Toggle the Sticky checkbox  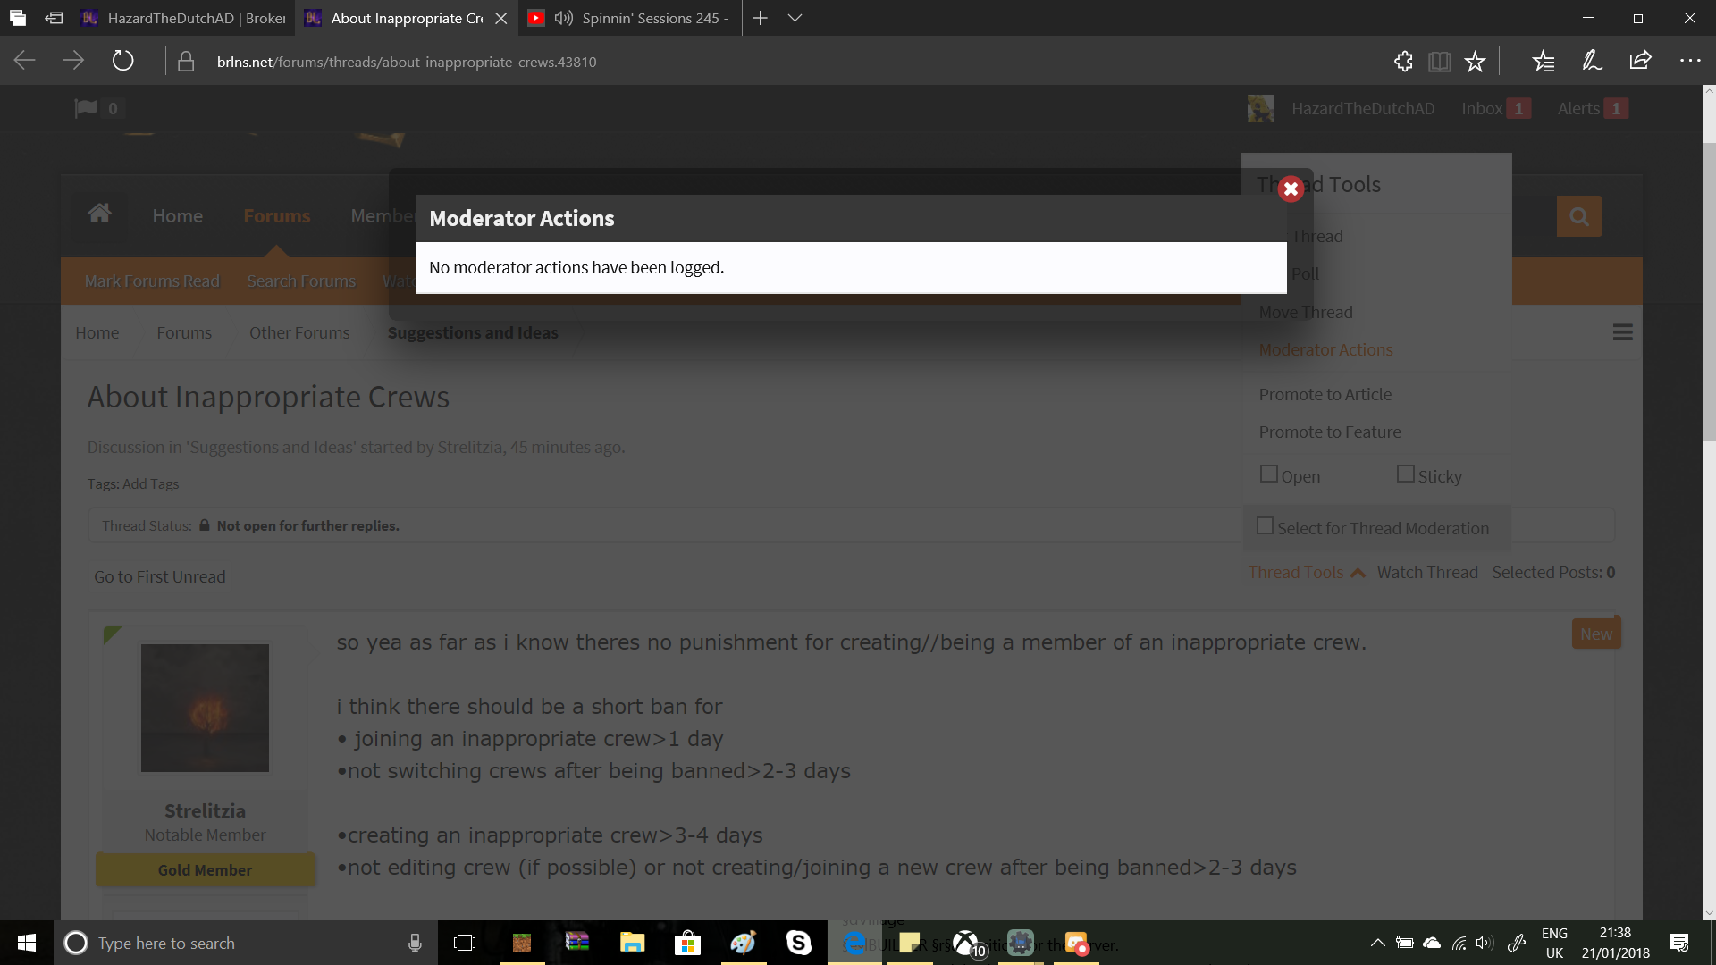point(1405,474)
